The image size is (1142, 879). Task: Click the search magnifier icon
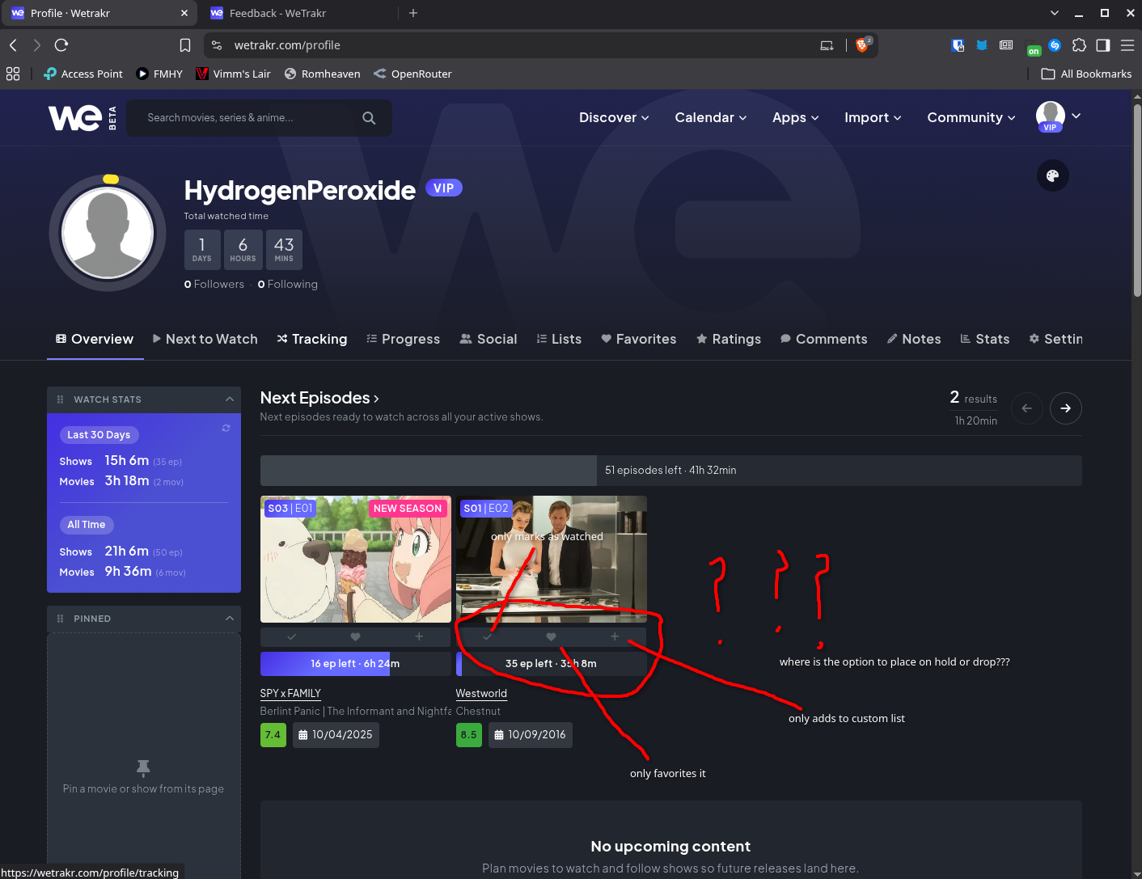click(x=369, y=118)
